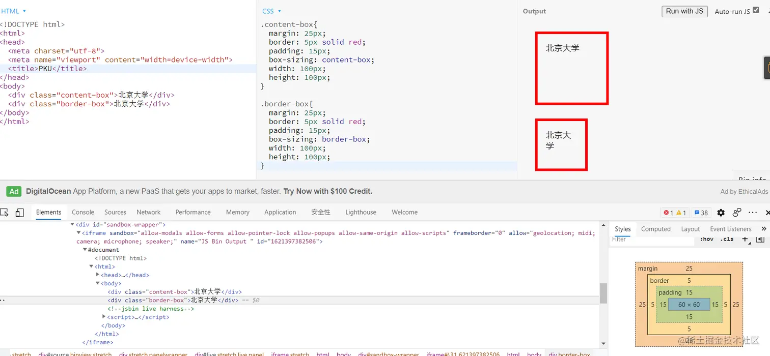Click the Run with JS button

point(684,11)
